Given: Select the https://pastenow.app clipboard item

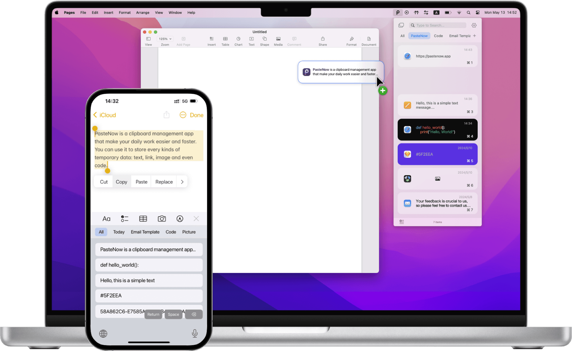Looking at the screenshot, I should click(x=437, y=56).
